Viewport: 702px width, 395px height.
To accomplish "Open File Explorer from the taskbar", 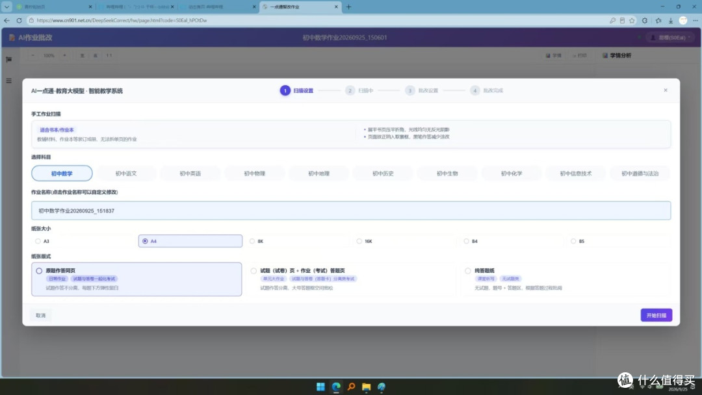I will coord(366,387).
